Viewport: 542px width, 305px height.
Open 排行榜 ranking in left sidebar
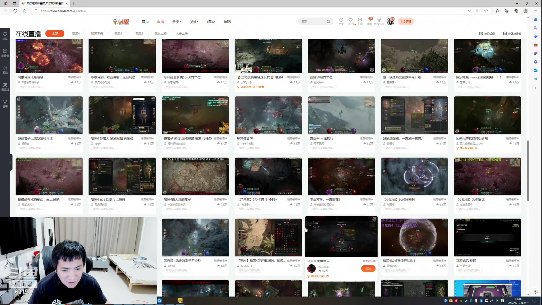click(x=5, y=53)
